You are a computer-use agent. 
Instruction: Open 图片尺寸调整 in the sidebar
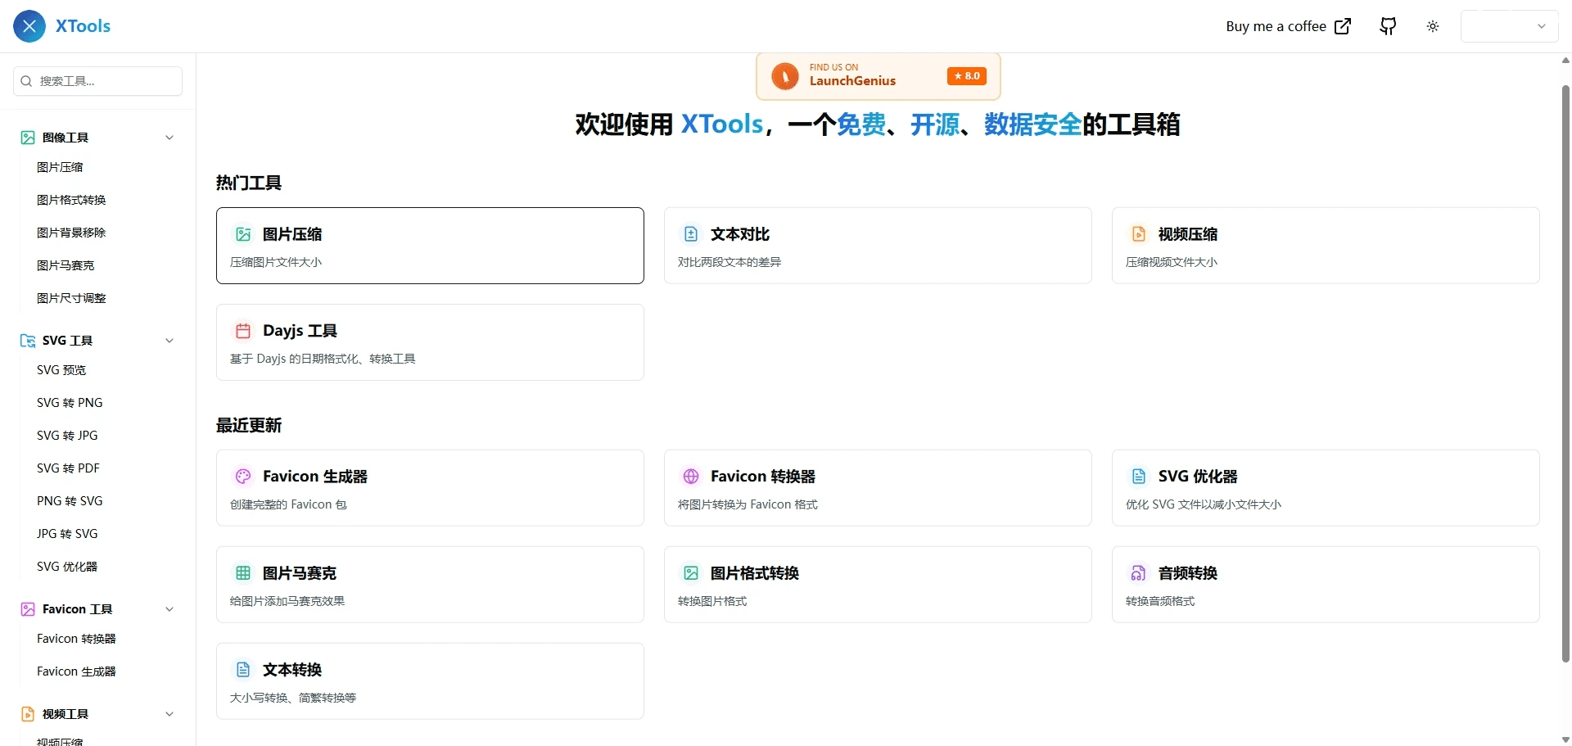[x=71, y=298]
